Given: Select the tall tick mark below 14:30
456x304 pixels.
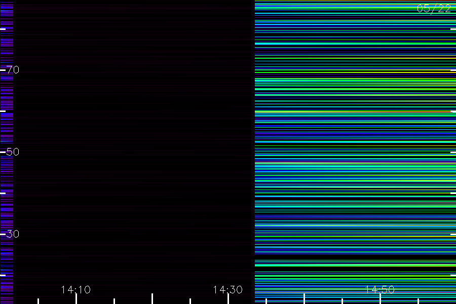Looking at the screenshot, I should [x=228, y=299].
